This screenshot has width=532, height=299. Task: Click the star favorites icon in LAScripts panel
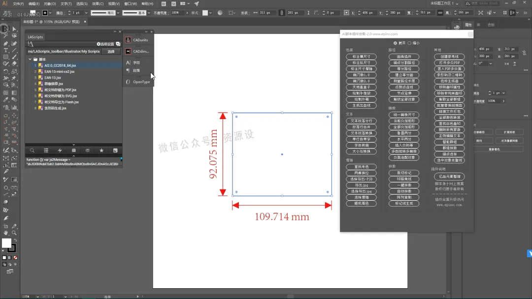(x=101, y=150)
